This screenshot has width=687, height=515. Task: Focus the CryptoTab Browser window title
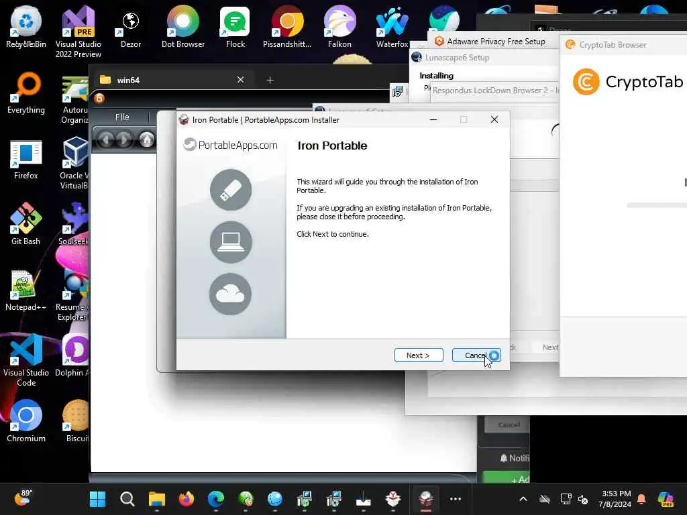[x=613, y=45]
